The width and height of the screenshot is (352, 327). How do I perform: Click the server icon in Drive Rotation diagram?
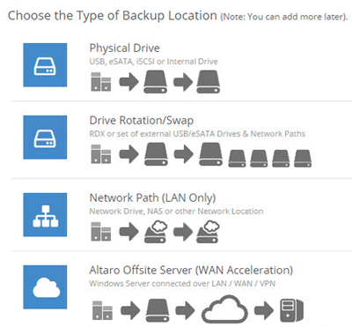coord(101,154)
